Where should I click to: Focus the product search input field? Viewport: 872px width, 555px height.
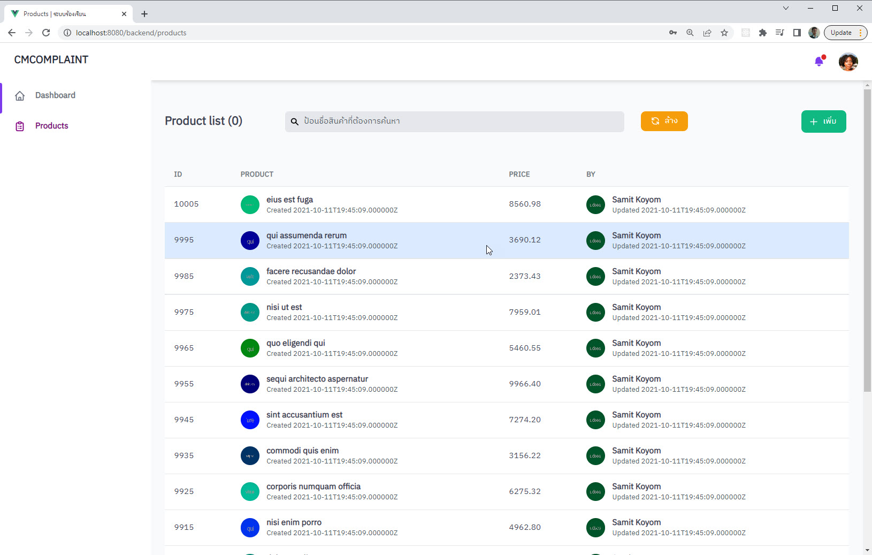(x=455, y=121)
